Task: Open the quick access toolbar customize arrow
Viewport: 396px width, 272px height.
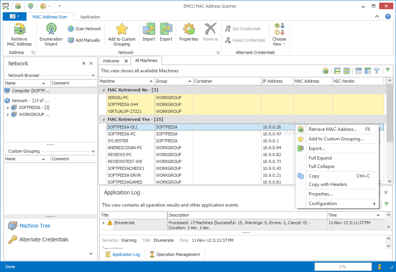Action: [60, 6]
